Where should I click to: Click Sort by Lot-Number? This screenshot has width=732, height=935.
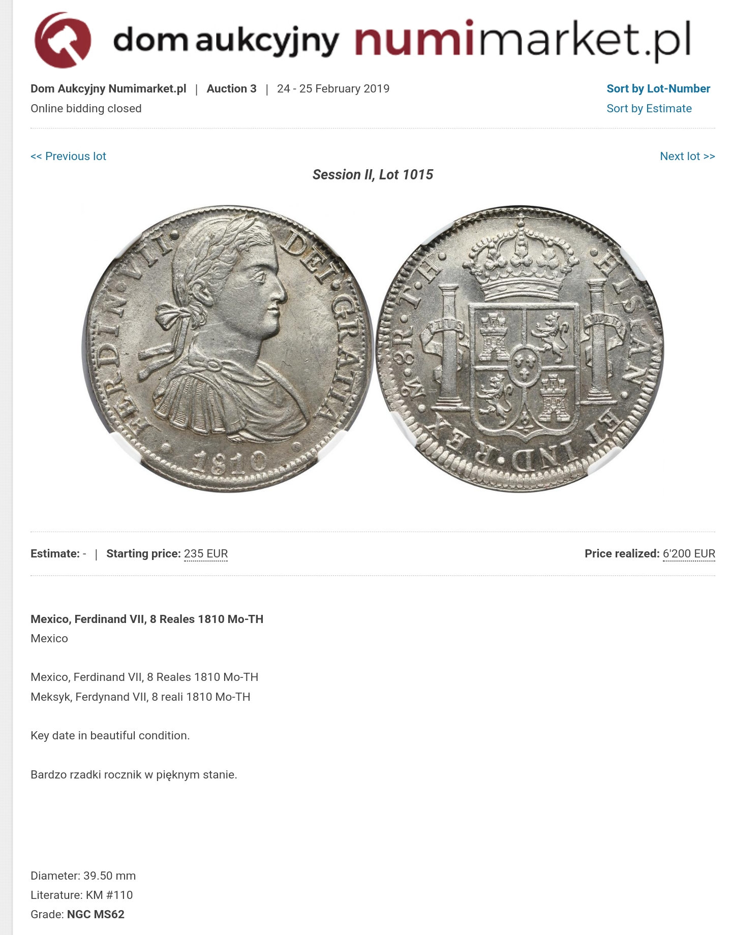pos(658,88)
